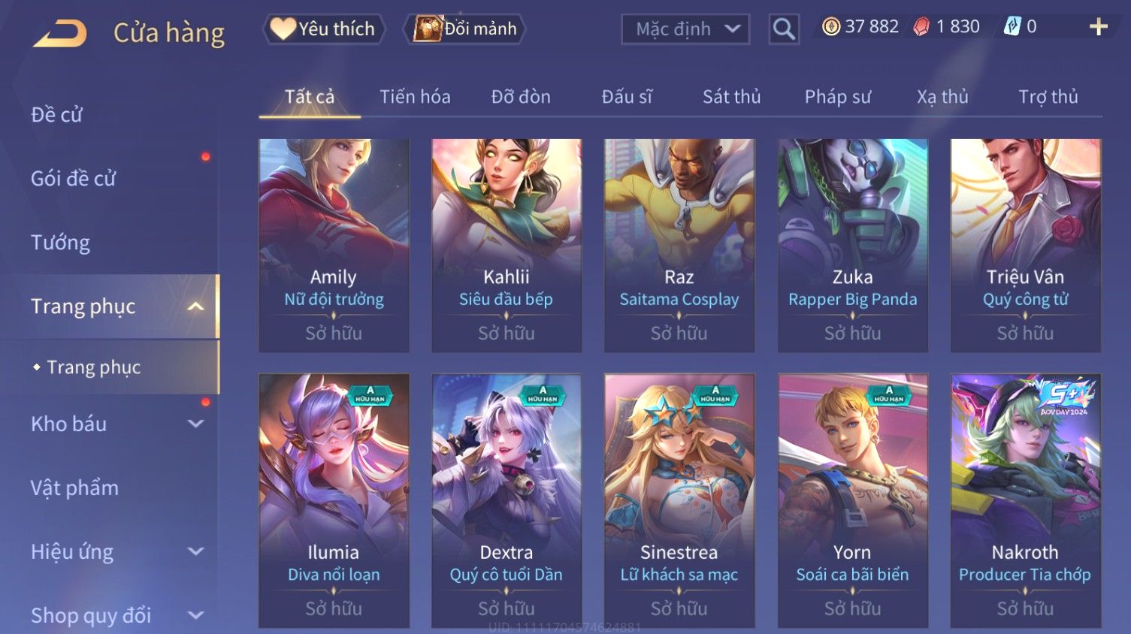
Task: Expand the Shop quy đổi section
Action: (x=195, y=615)
